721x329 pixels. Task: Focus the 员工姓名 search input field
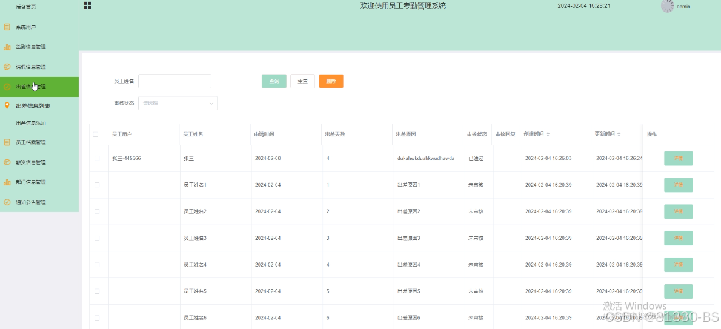coord(174,81)
